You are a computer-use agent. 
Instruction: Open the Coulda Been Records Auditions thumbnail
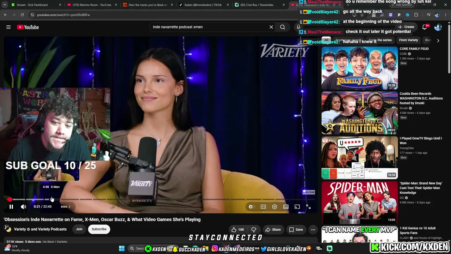(359, 113)
